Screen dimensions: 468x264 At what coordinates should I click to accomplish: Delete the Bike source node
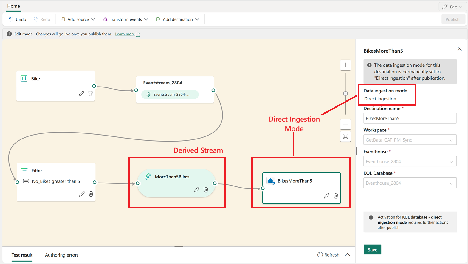coord(91,94)
